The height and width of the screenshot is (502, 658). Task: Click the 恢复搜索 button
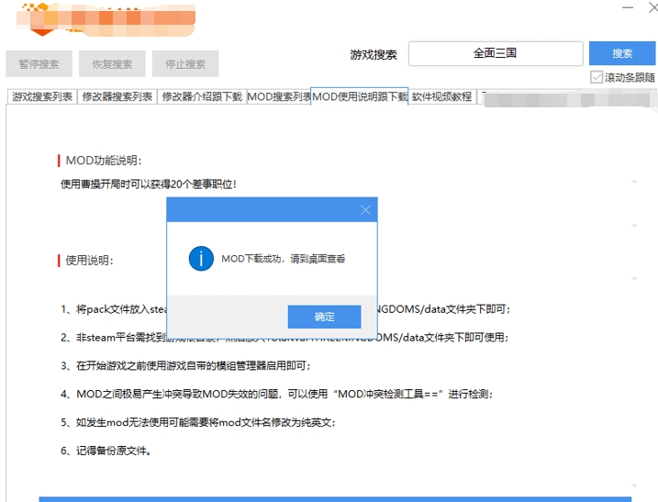click(x=112, y=64)
